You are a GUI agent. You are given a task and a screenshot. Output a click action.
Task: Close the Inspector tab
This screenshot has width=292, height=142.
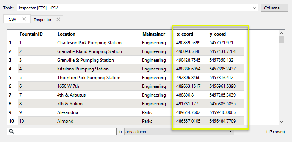pyautogui.click(x=58, y=19)
